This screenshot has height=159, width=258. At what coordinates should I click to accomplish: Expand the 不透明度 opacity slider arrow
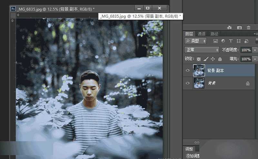[x=255, y=50]
